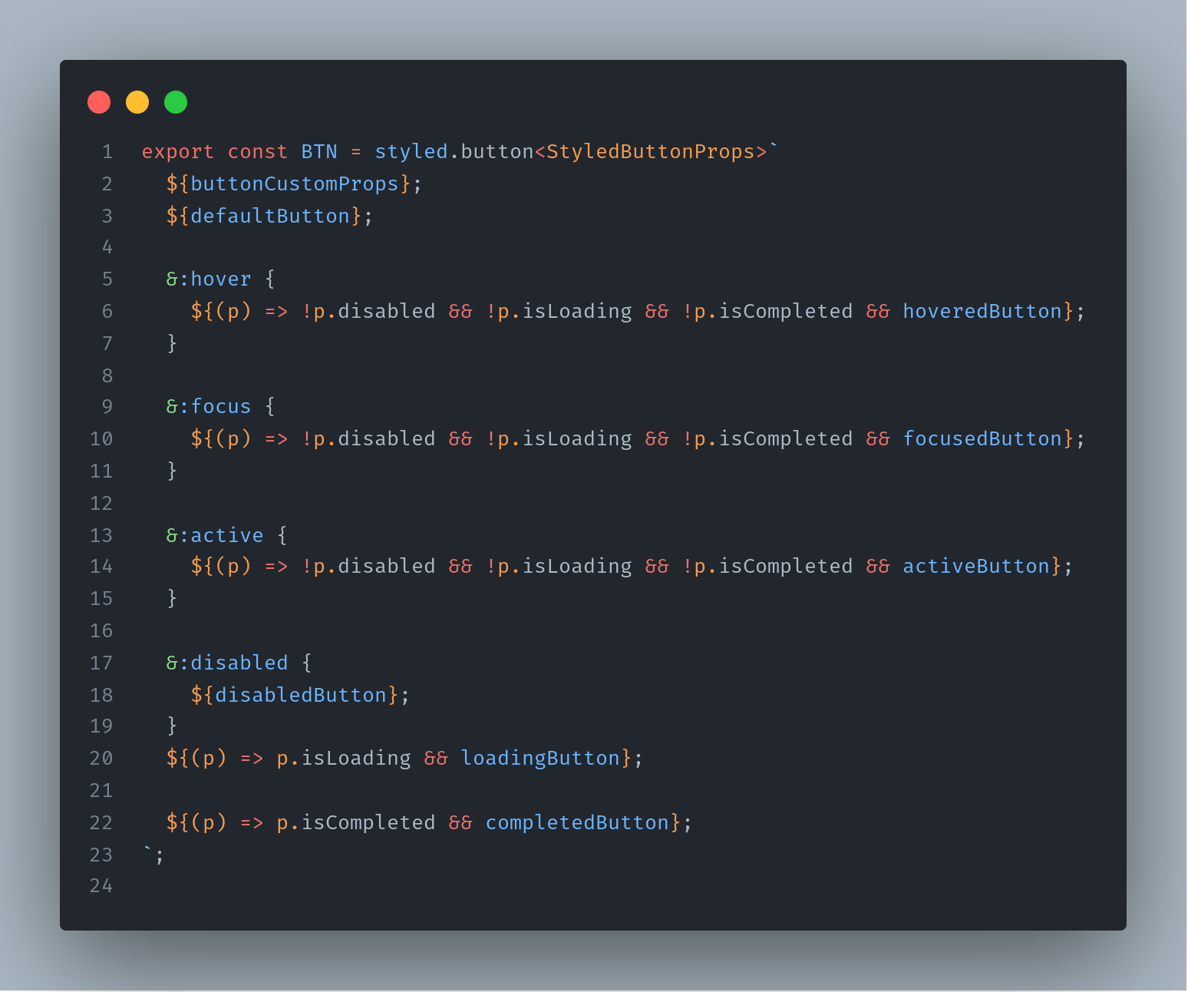This screenshot has height=992, width=1188.
Task: Click the red close dot
Action: pyautogui.click(x=99, y=102)
